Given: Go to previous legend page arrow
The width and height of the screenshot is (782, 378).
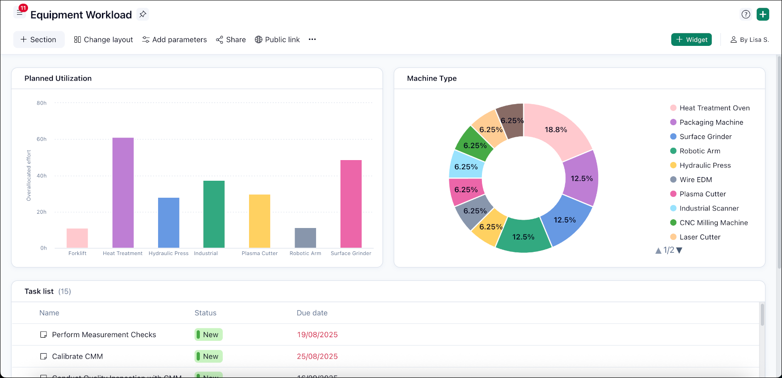Looking at the screenshot, I should click(x=658, y=250).
